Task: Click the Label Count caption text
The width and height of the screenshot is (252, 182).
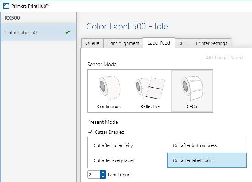Action: [120, 175]
